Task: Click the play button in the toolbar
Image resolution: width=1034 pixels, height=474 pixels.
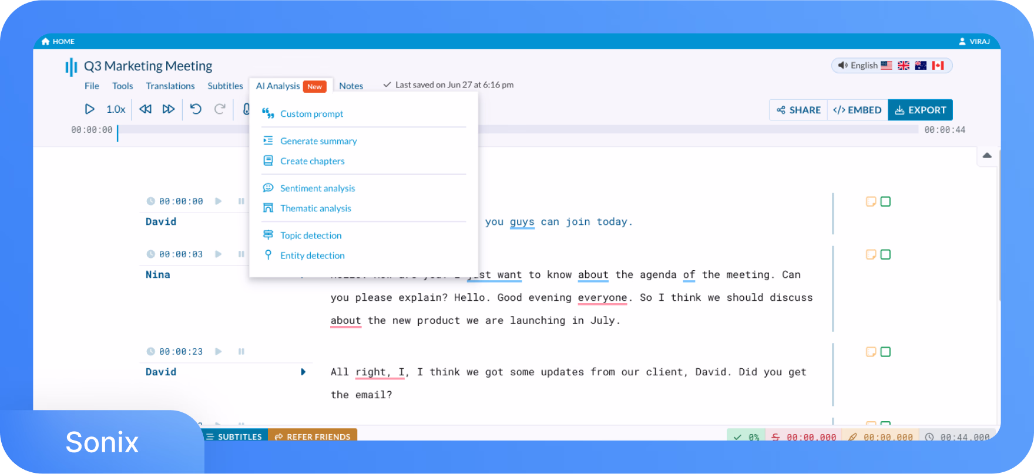Action: pyautogui.click(x=89, y=109)
